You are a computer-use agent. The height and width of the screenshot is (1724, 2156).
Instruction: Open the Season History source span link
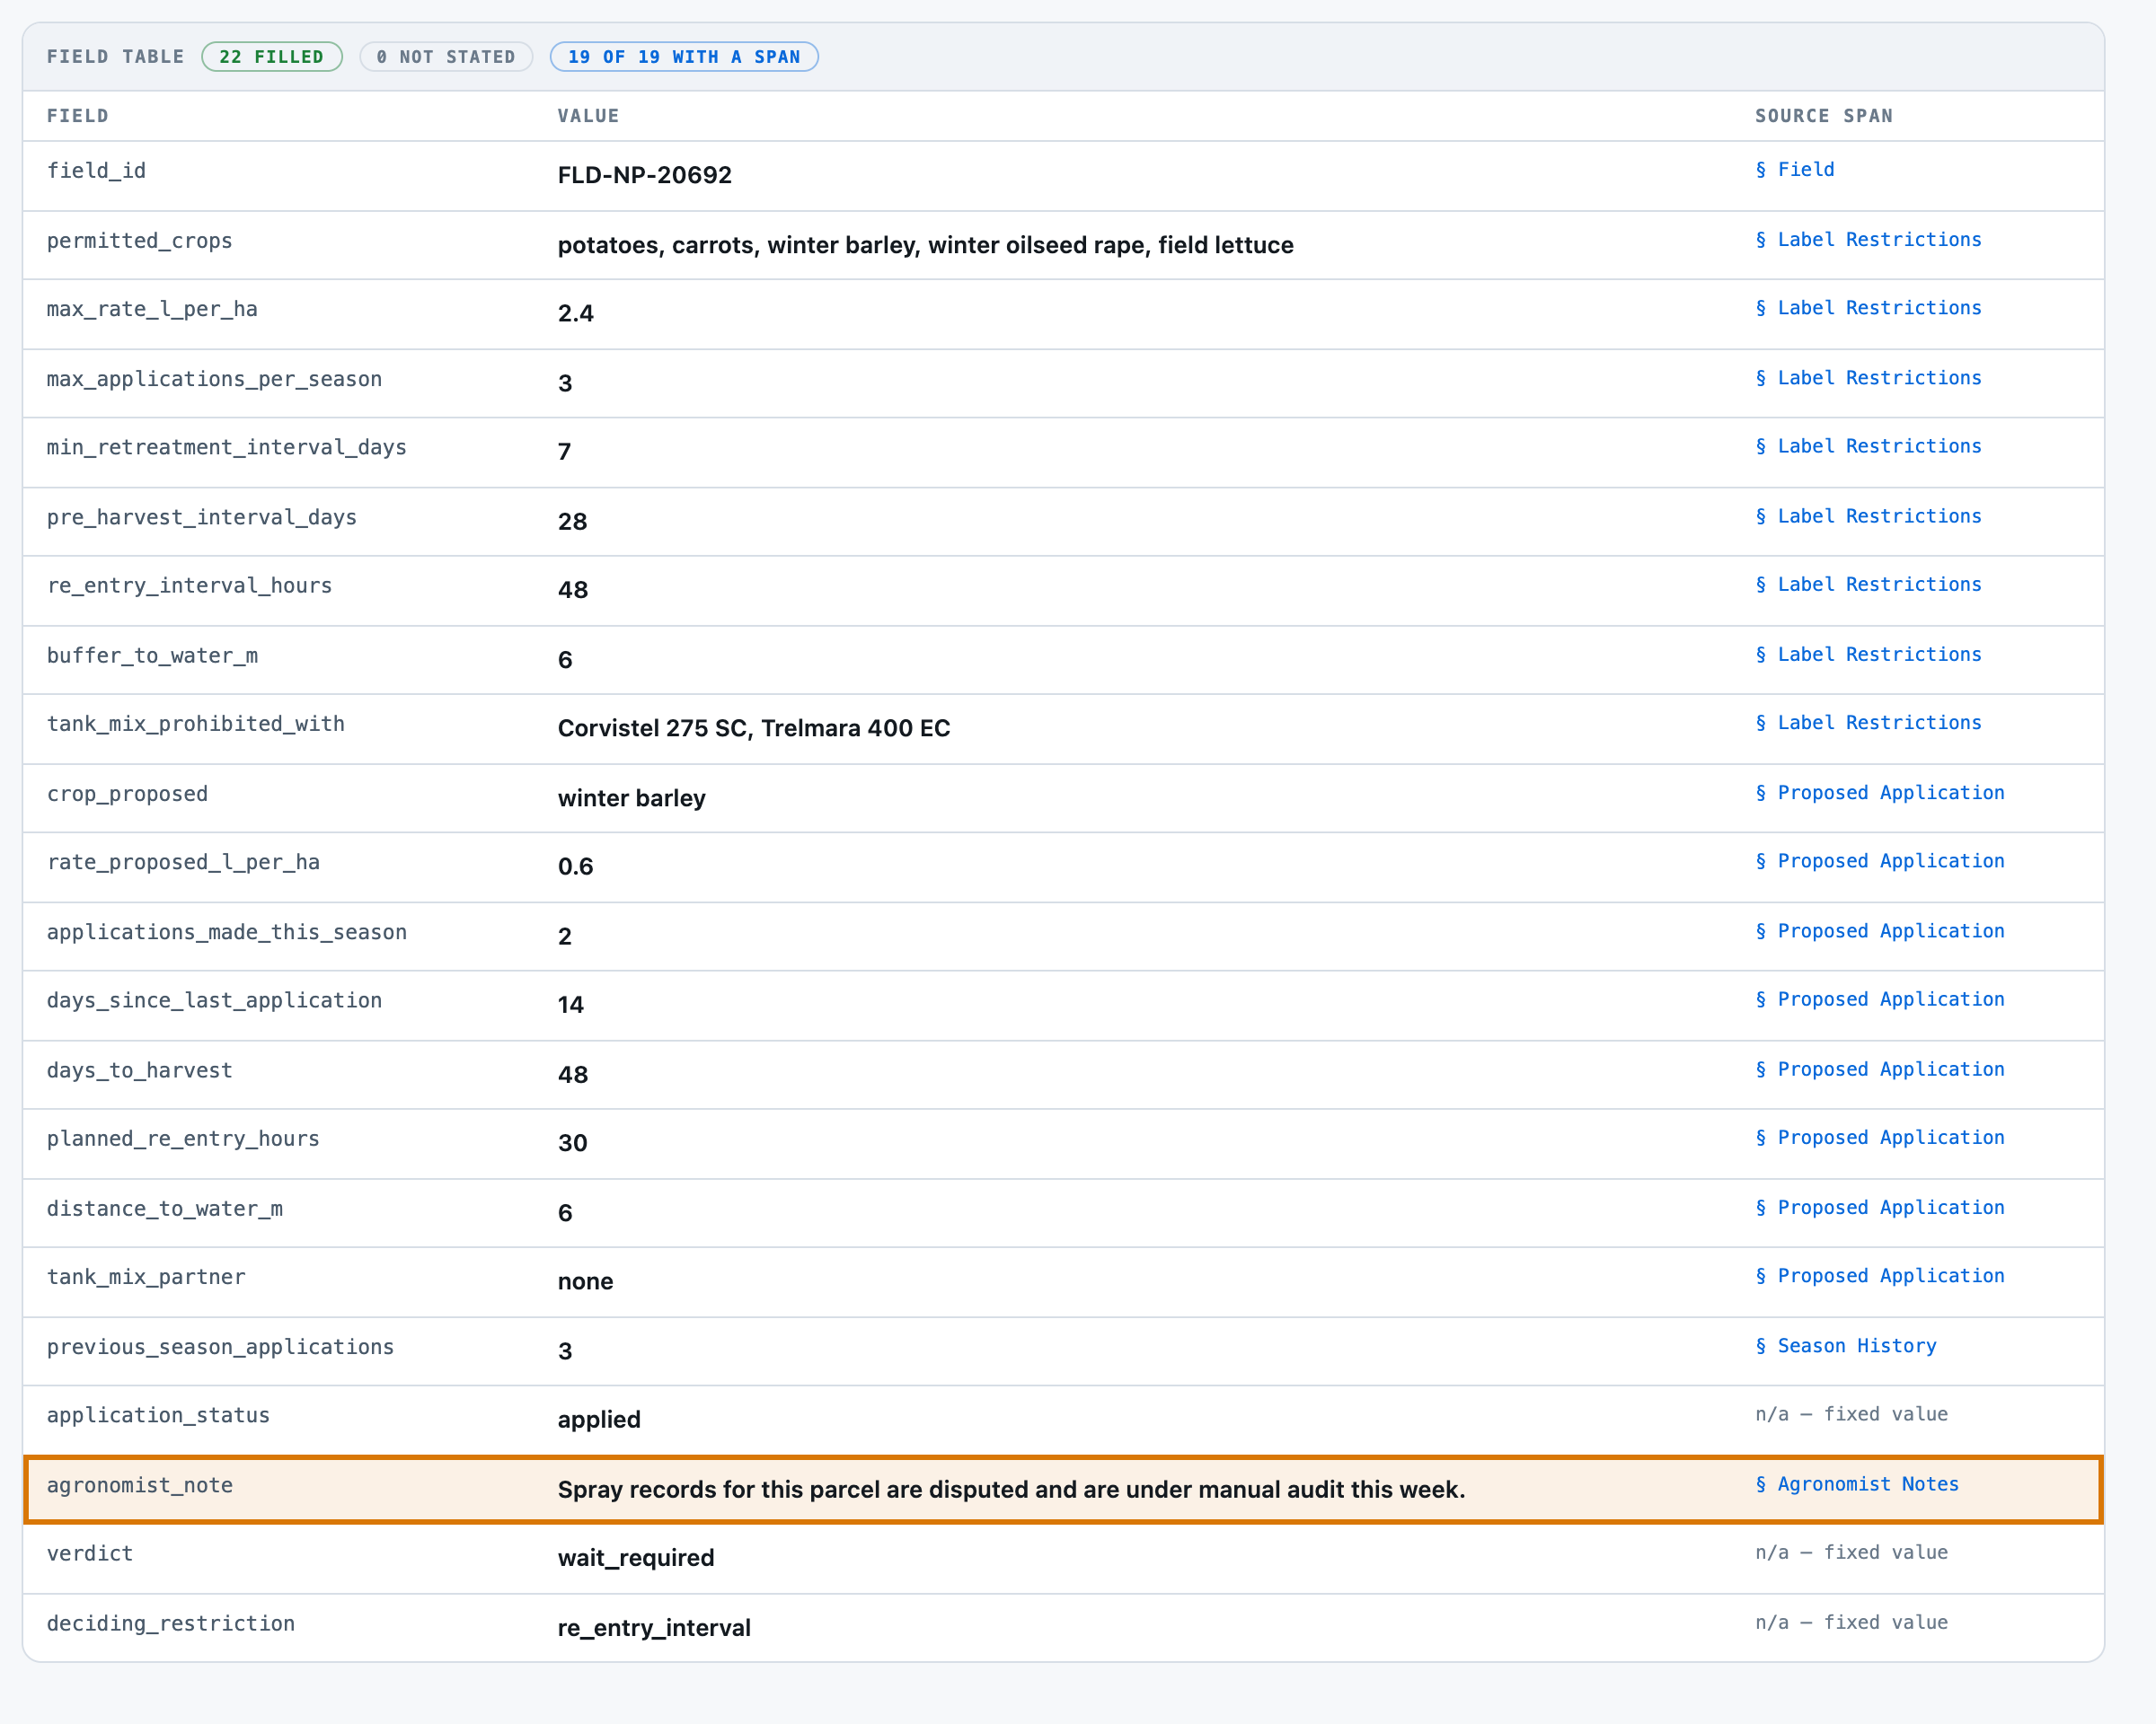pyautogui.click(x=1846, y=1346)
